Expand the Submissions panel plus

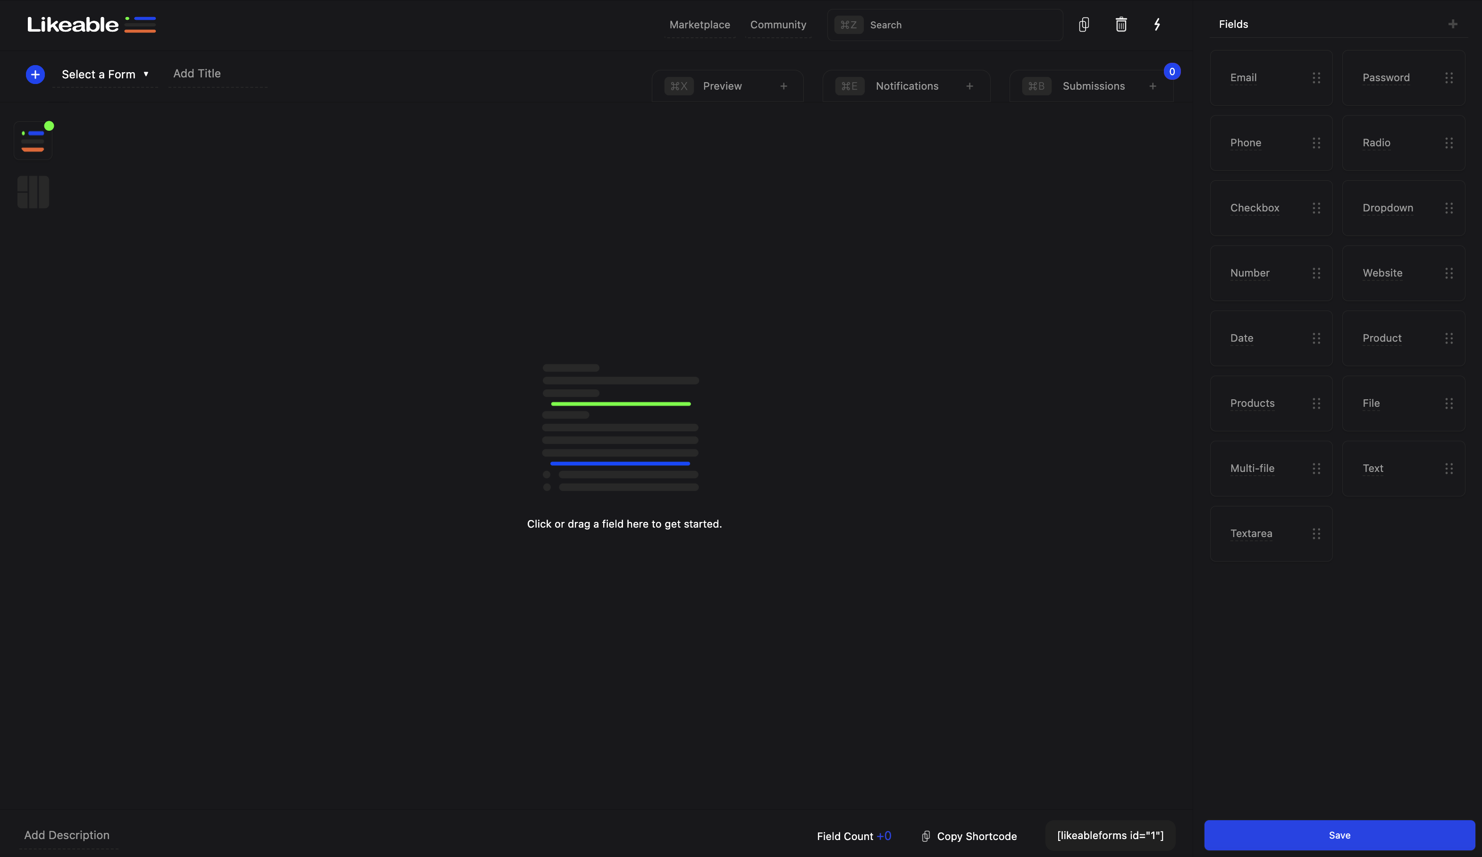[1153, 86]
